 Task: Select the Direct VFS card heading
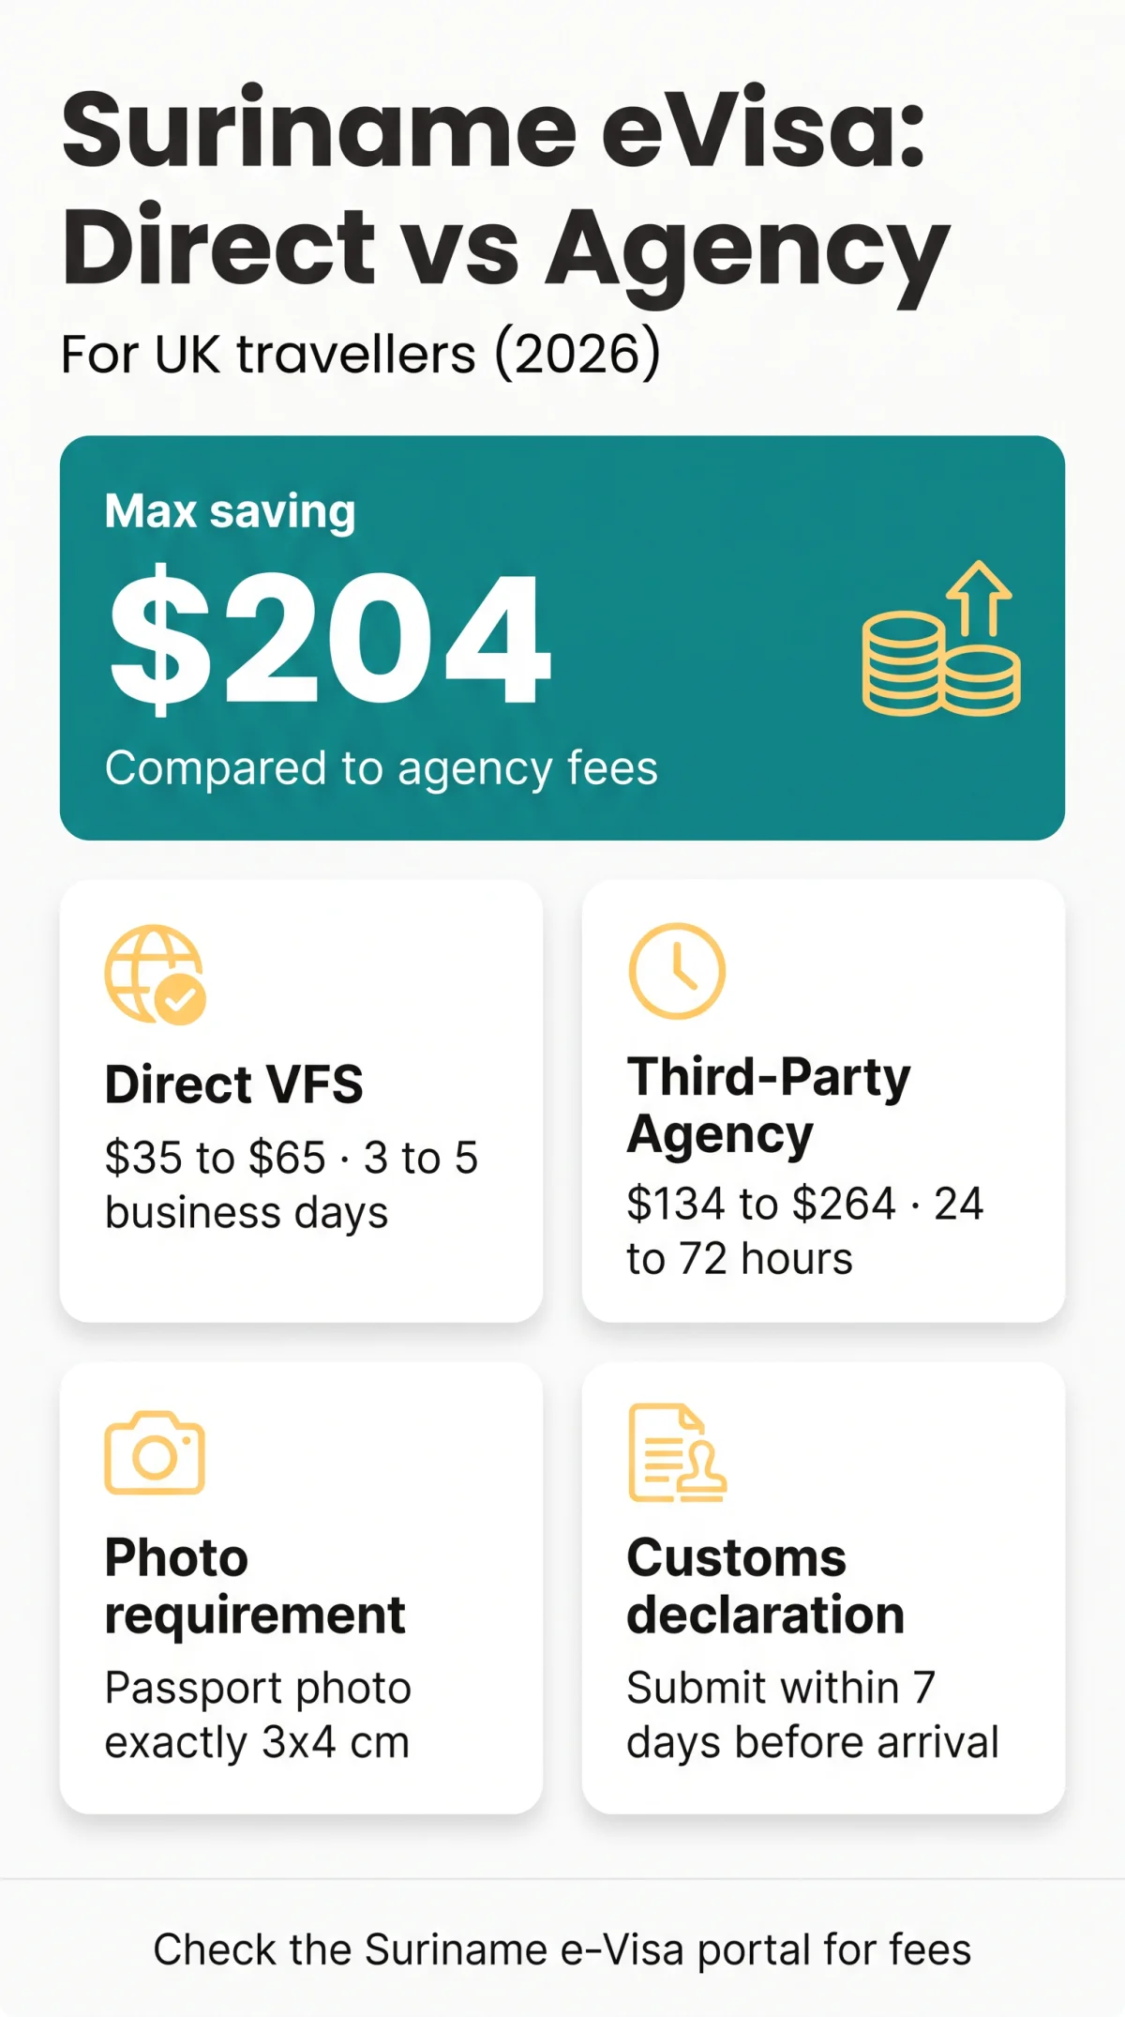[233, 1084]
